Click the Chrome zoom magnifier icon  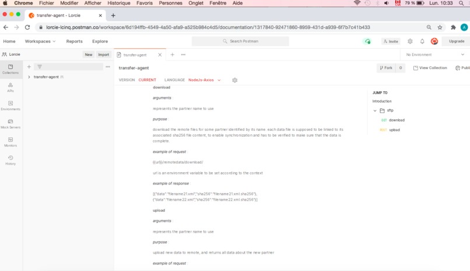pyautogui.click(x=429, y=27)
